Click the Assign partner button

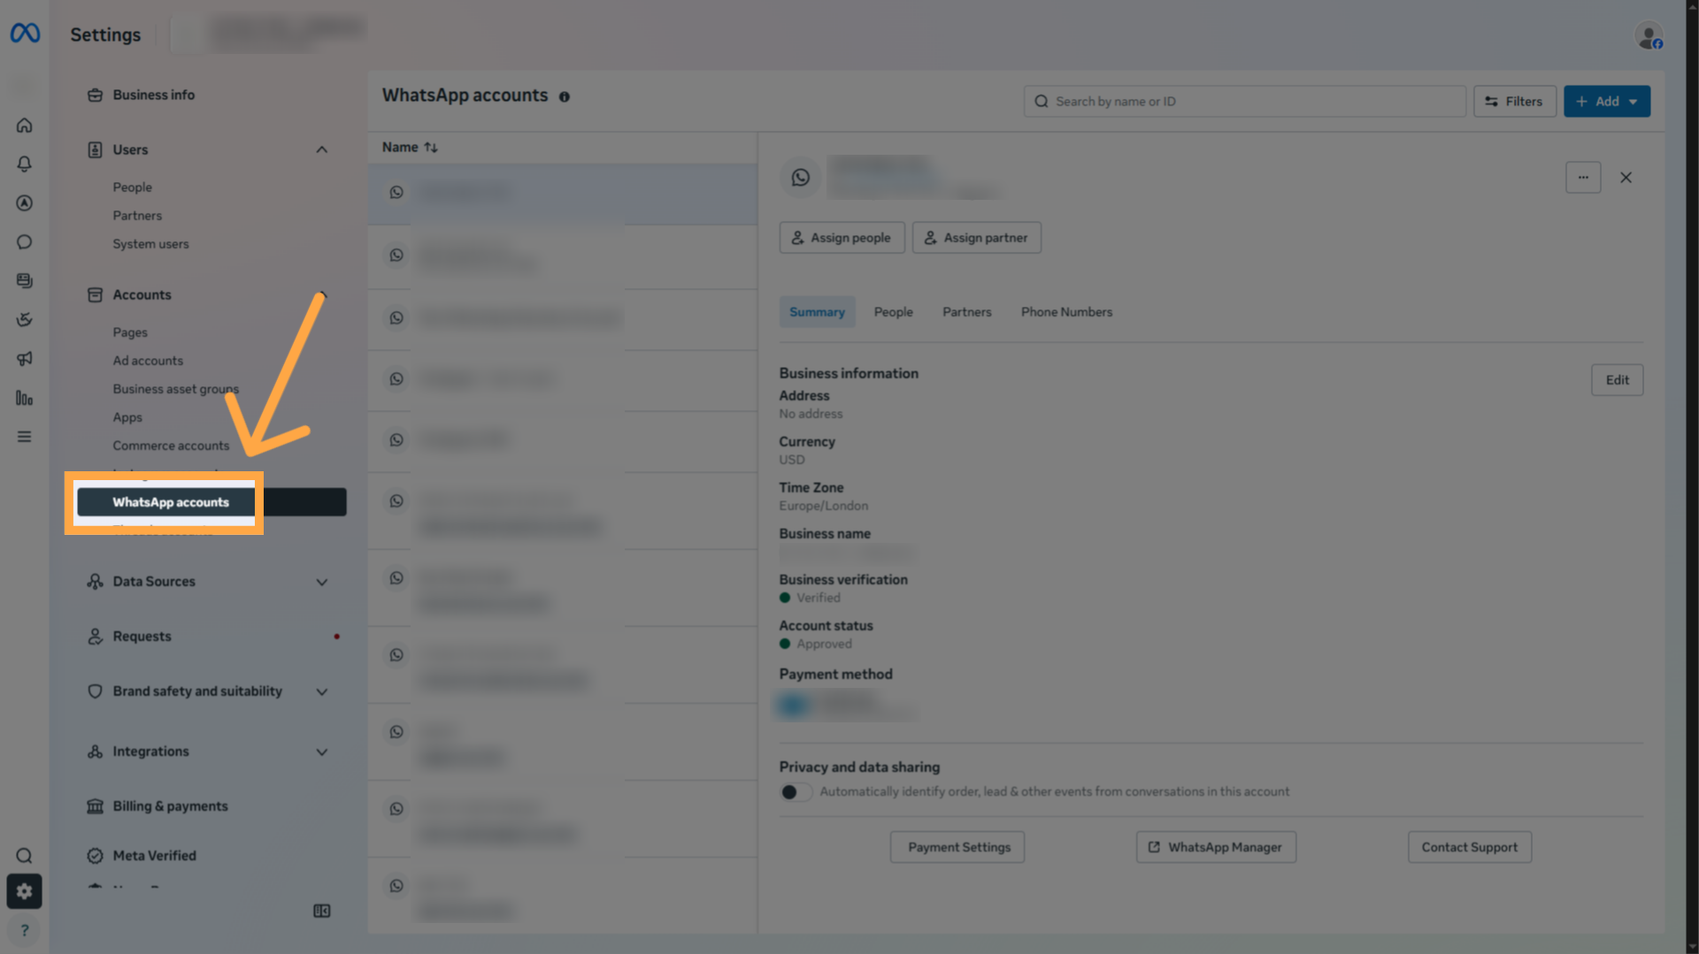tap(976, 238)
